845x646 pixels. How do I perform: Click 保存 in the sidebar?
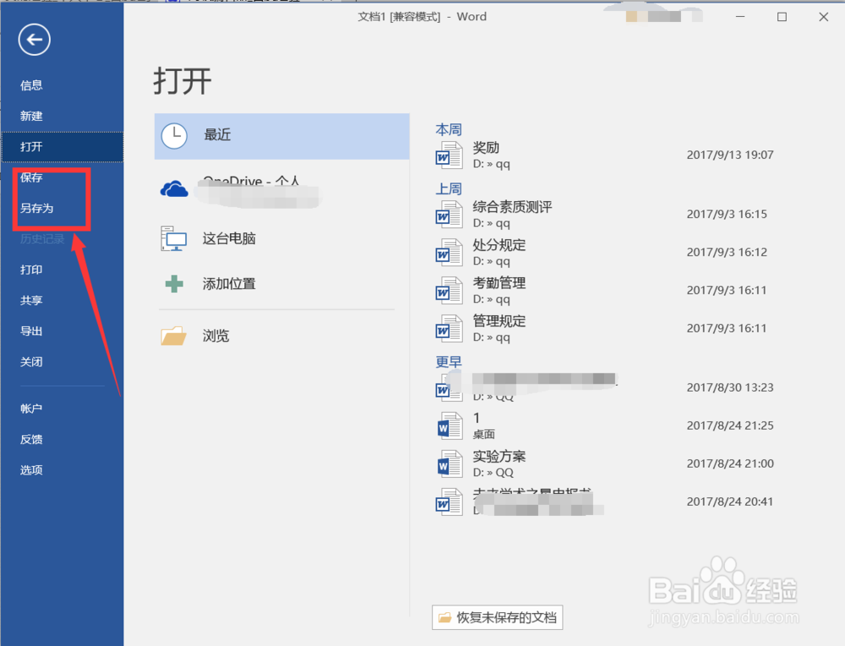coord(31,177)
